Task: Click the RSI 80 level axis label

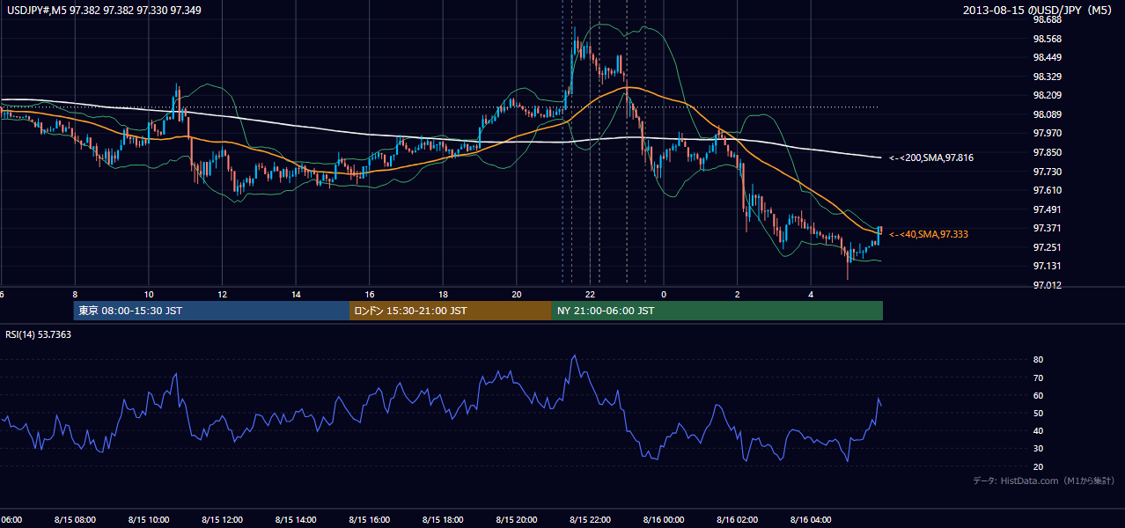Action: (1038, 360)
